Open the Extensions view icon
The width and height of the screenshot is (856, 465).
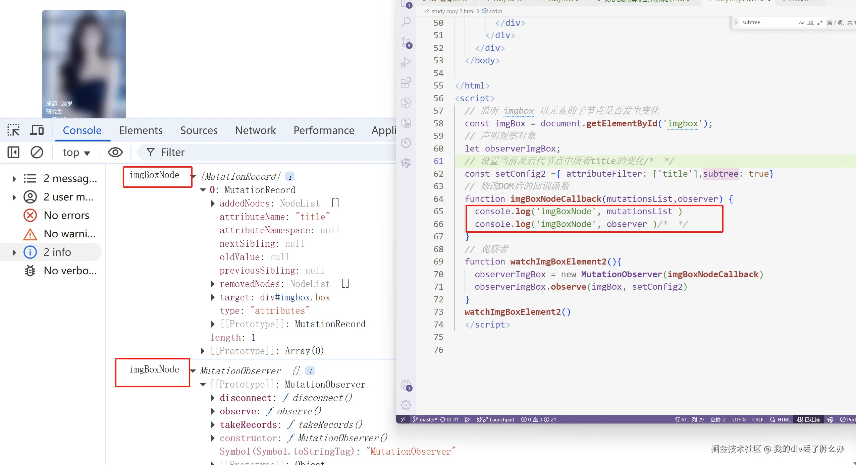(x=406, y=82)
